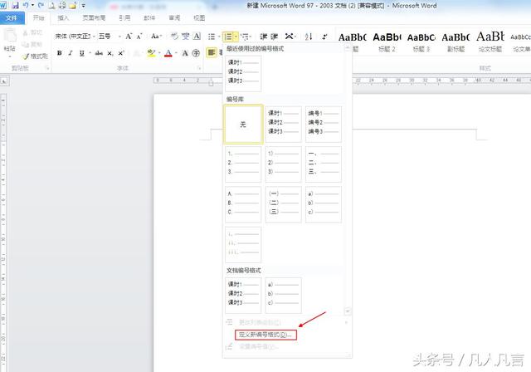This screenshot has width=531, height=372.
Task: Select the i. ii. iii. roman numbering format
Action: (x=243, y=245)
